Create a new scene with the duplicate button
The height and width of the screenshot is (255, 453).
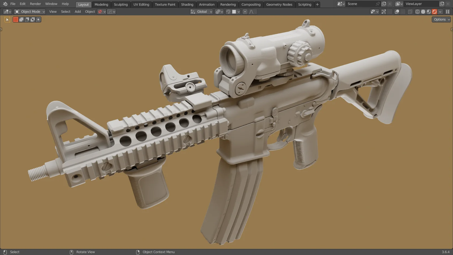[x=384, y=4]
